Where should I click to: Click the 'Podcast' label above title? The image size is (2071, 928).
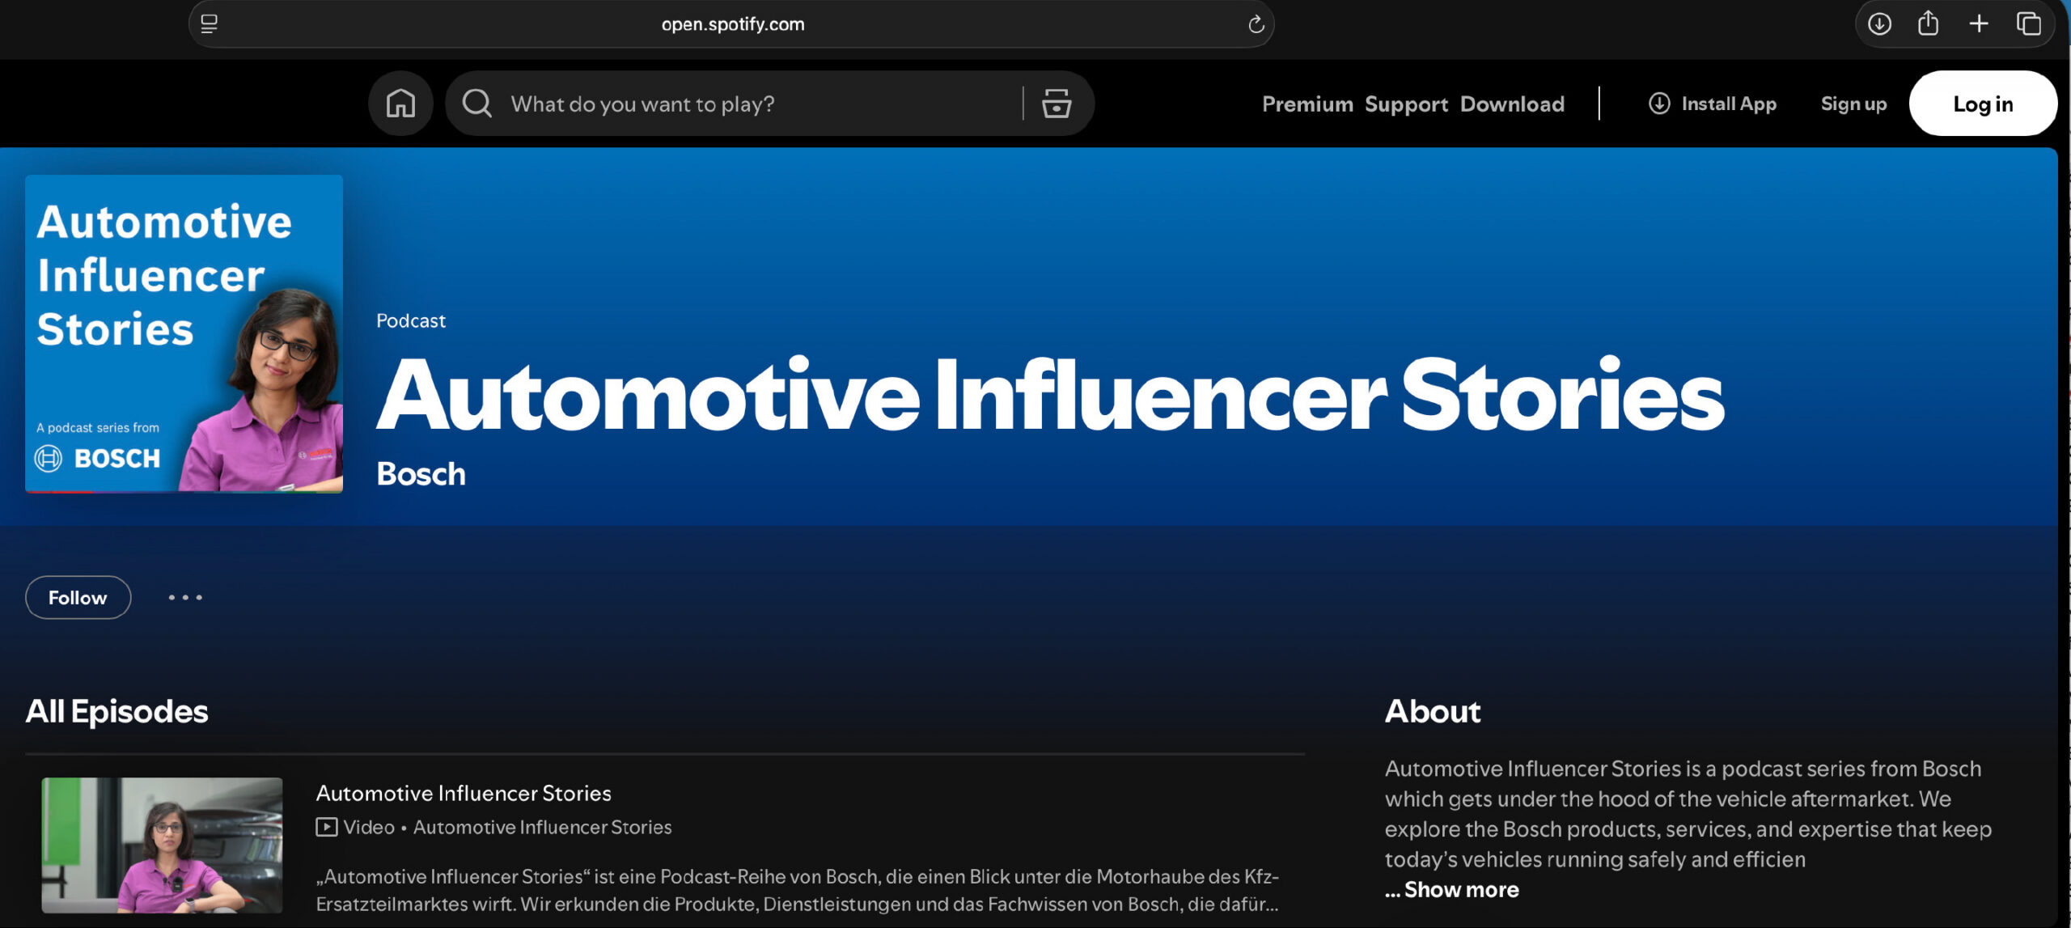point(411,321)
